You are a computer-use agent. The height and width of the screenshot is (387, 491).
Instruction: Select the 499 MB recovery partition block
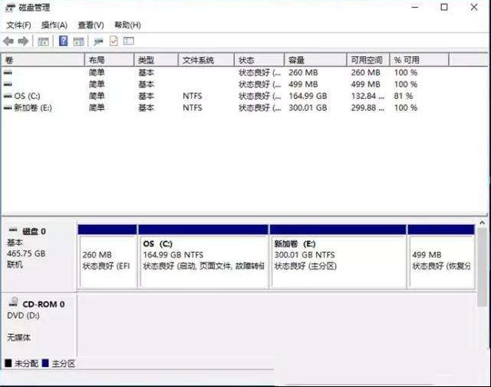pos(441,256)
